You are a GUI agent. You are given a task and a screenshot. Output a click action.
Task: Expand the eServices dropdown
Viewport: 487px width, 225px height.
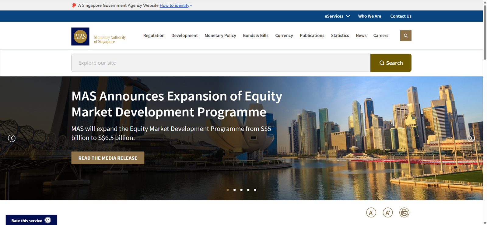(337, 16)
